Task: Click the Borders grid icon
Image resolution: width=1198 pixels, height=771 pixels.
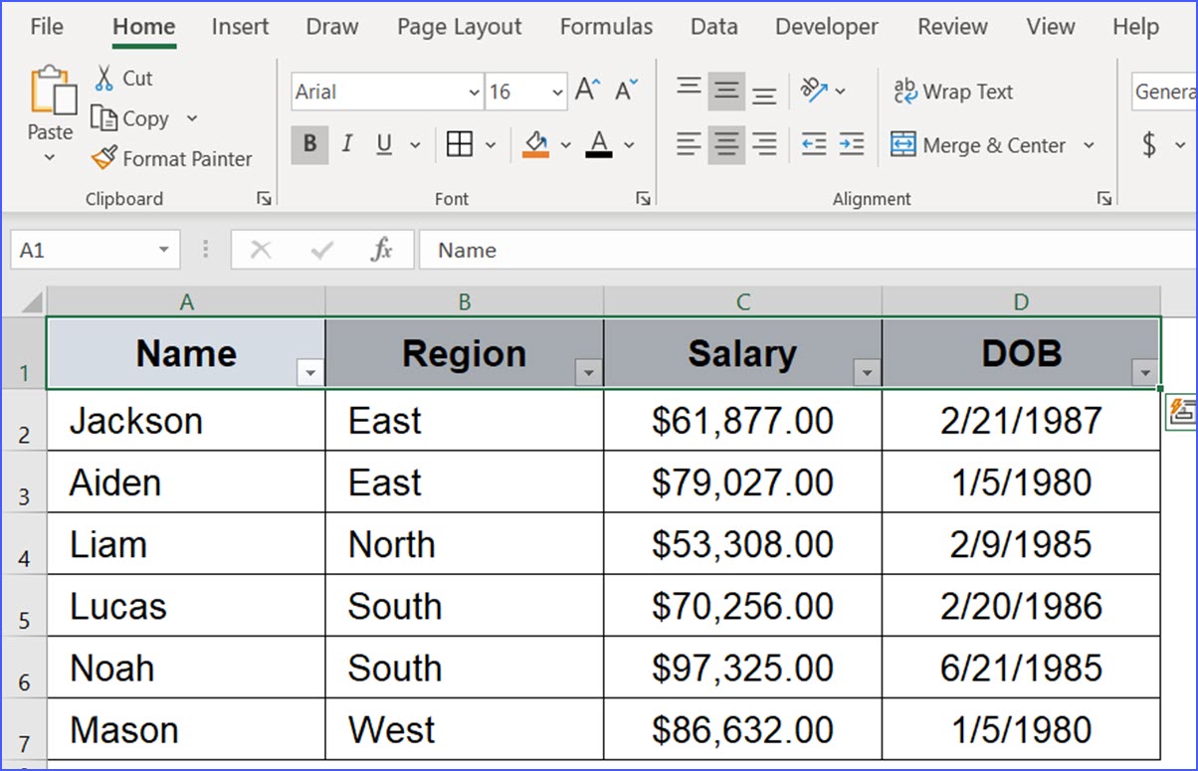Action: [459, 145]
